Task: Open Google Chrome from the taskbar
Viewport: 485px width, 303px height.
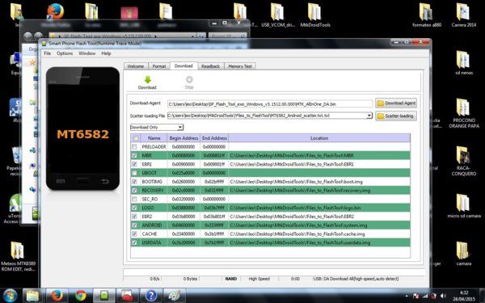Action: [81, 296]
